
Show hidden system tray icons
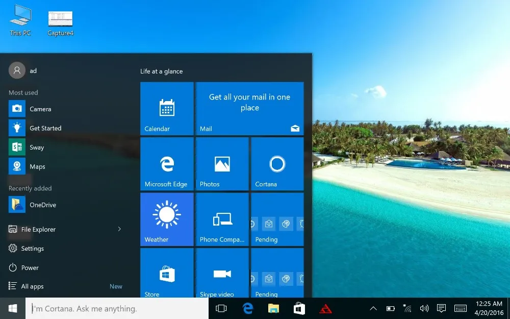tap(373, 308)
